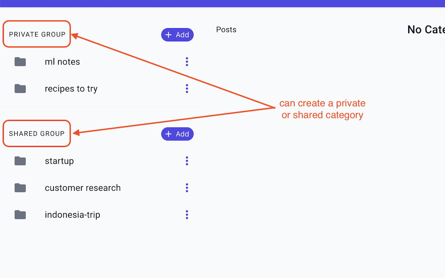Switch to the Posts tab

point(226,30)
